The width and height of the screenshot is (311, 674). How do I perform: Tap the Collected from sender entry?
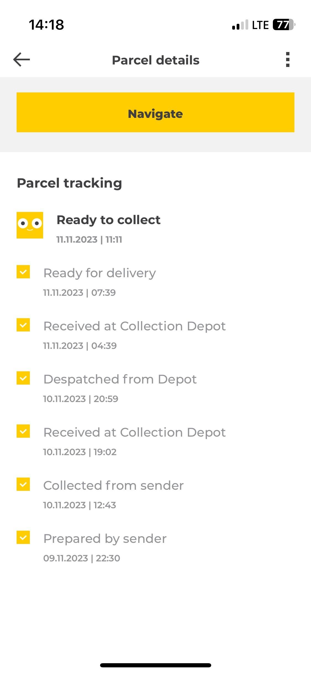pos(113,486)
